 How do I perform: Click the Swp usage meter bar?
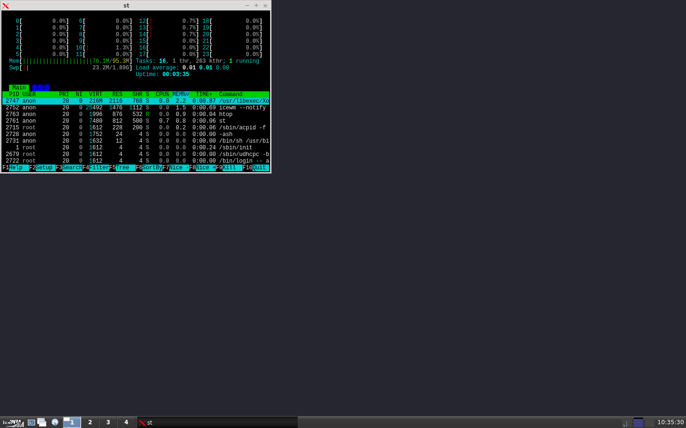click(71, 68)
